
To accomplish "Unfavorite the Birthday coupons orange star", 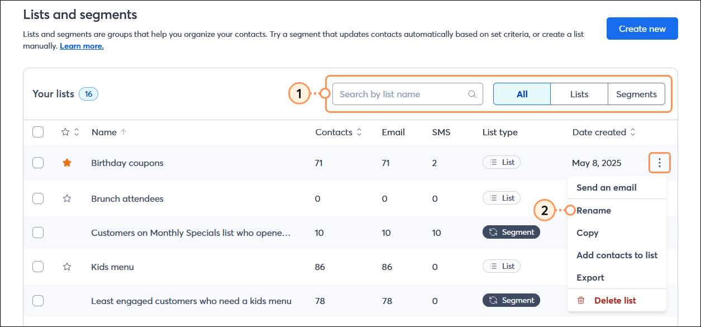I will pyautogui.click(x=67, y=163).
